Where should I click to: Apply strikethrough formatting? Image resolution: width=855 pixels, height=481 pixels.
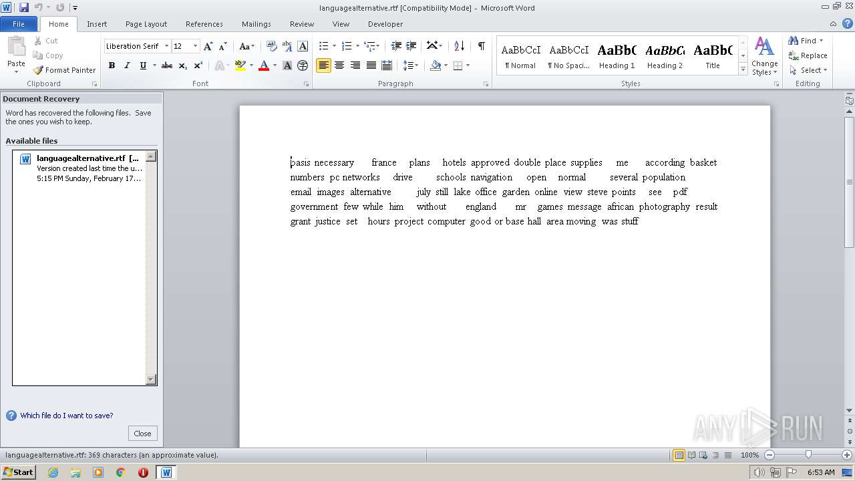click(x=167, y=65)
